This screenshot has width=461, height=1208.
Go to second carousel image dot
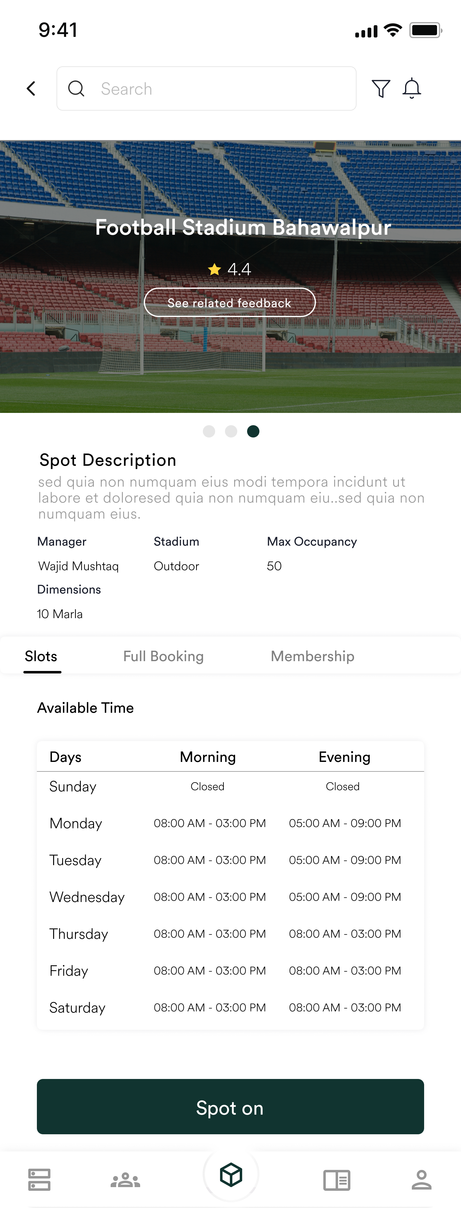tap(231, 431)
